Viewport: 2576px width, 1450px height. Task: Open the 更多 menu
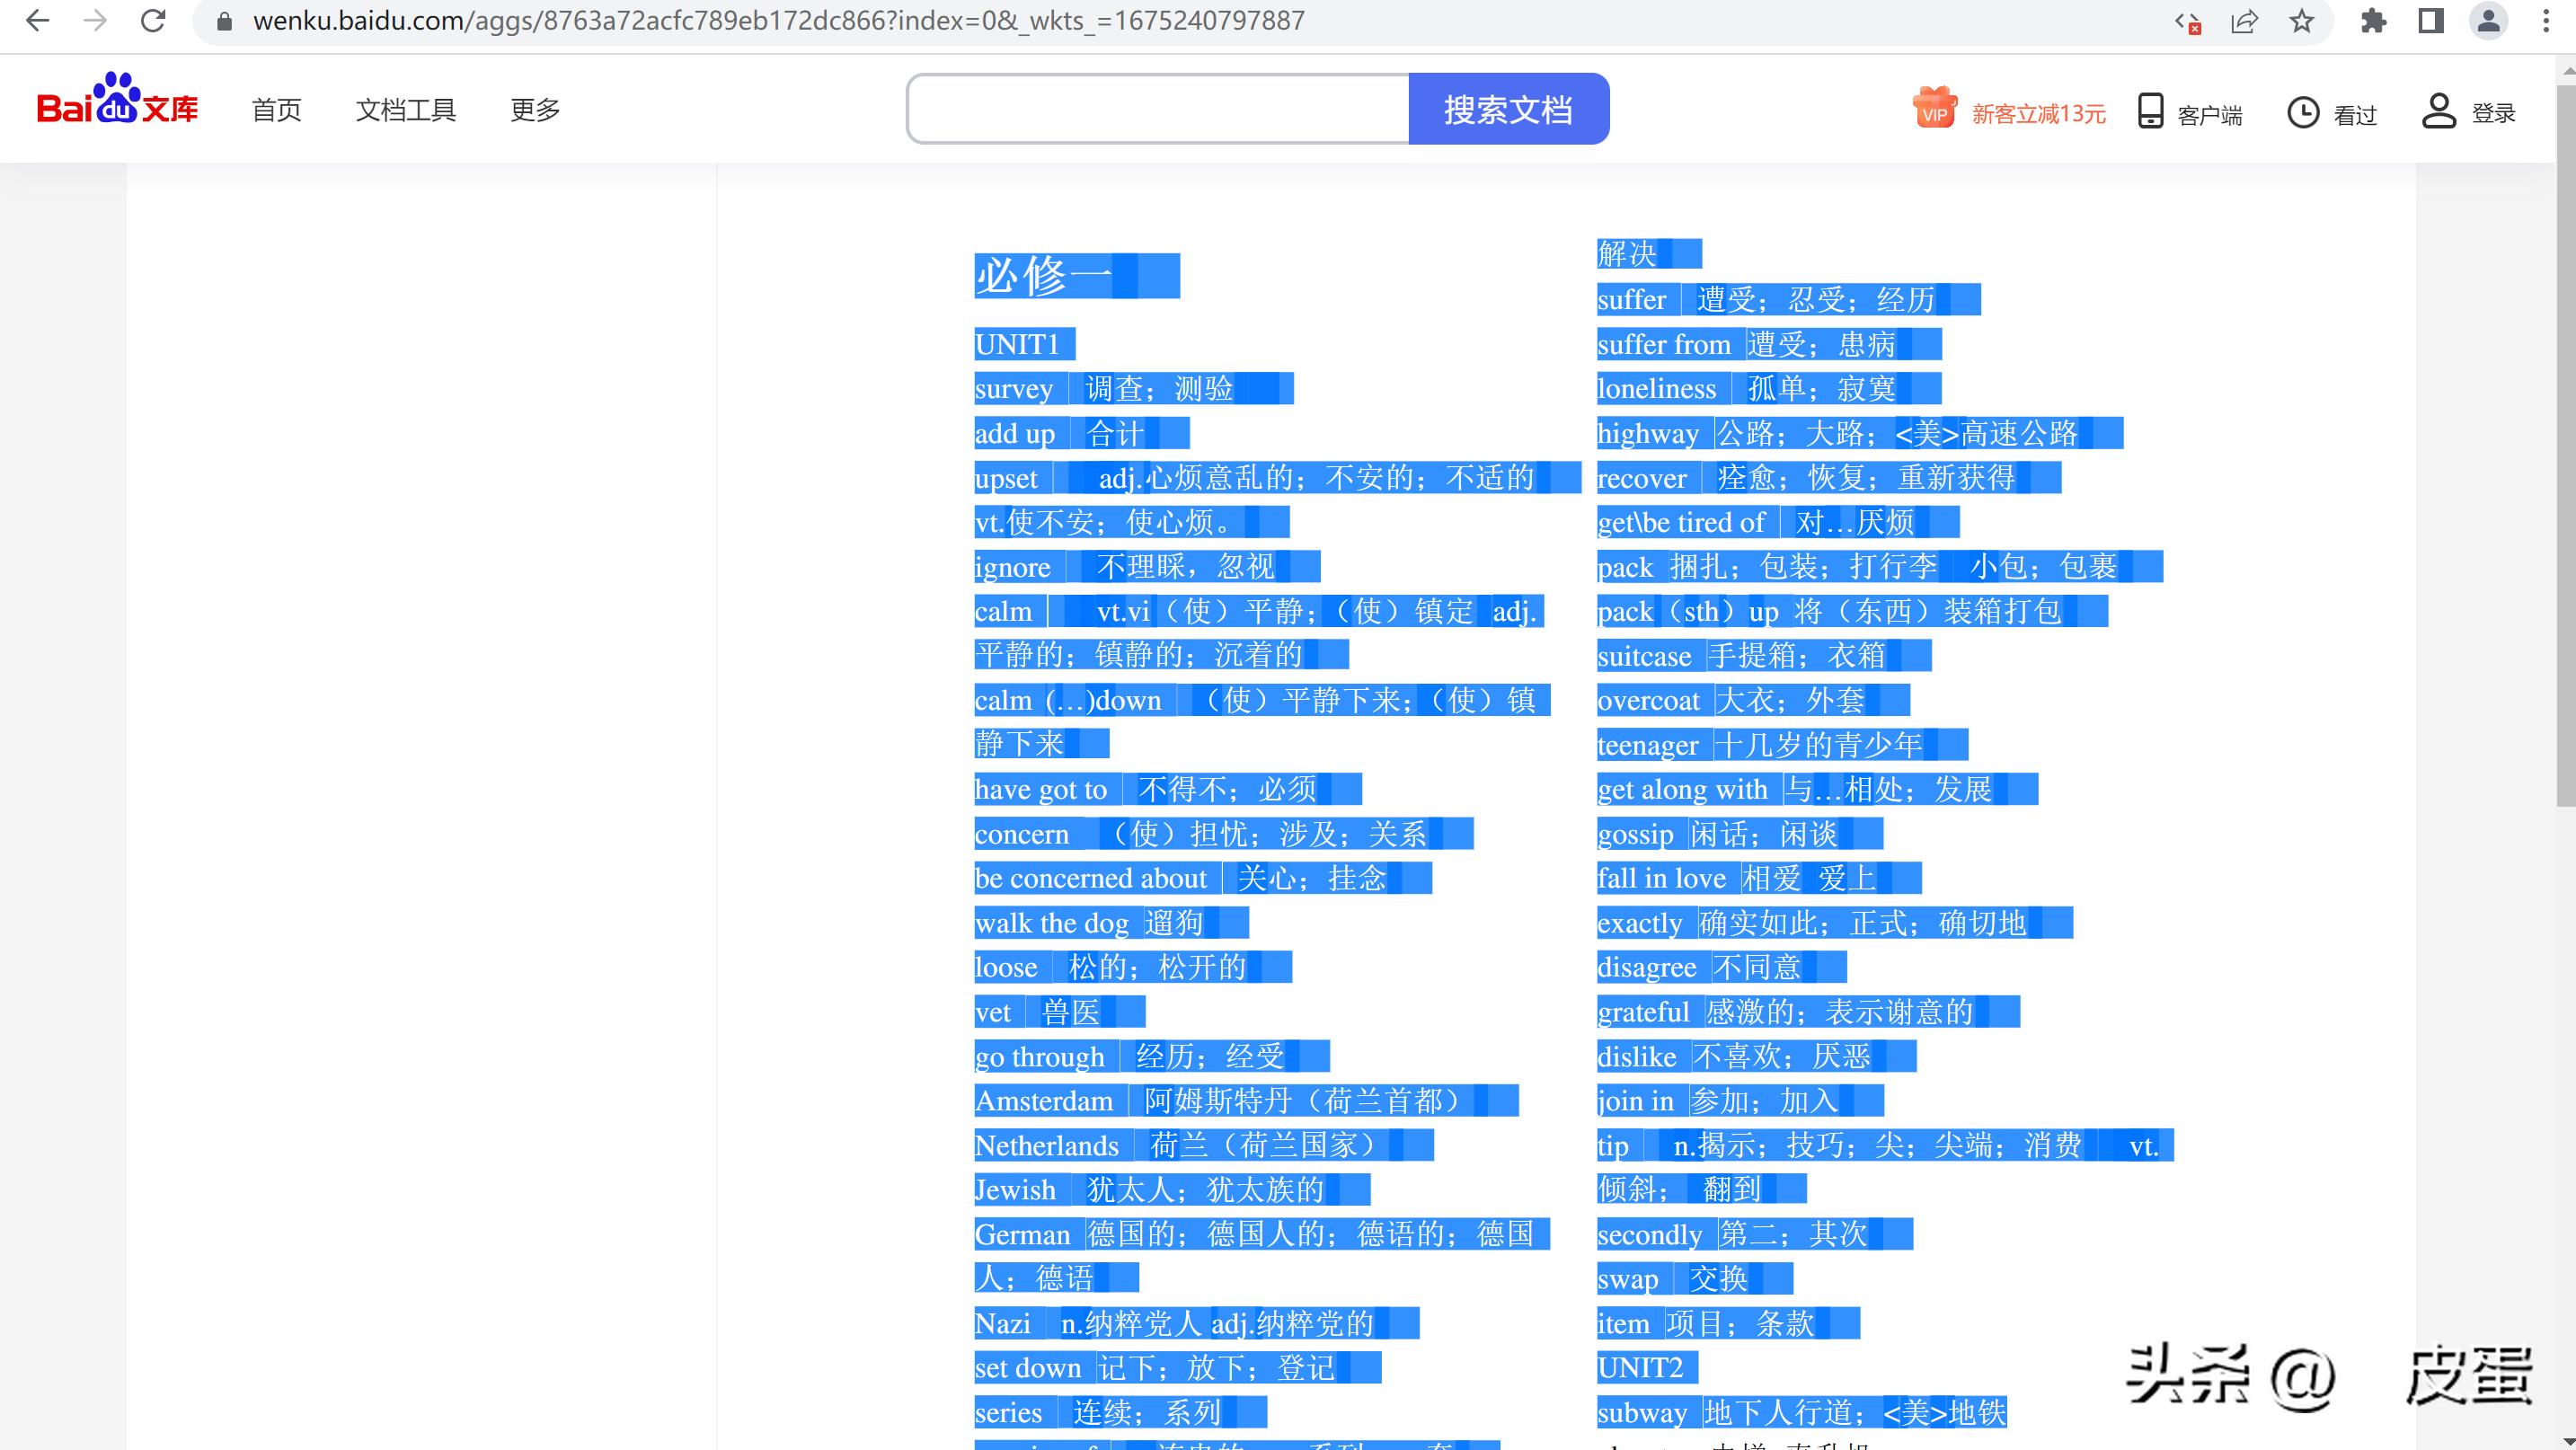tap(535, 110)
